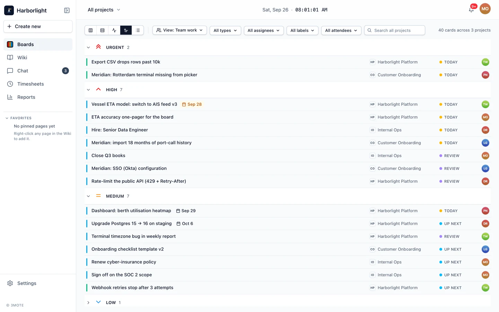This screenshot has height=312, width=499.
Task: Open card "Meridian: SSO (Okta) configuration"
Action: [129, 168]
